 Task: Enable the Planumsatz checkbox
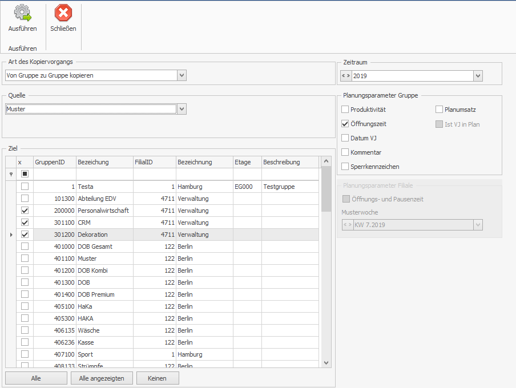point(439,110)
